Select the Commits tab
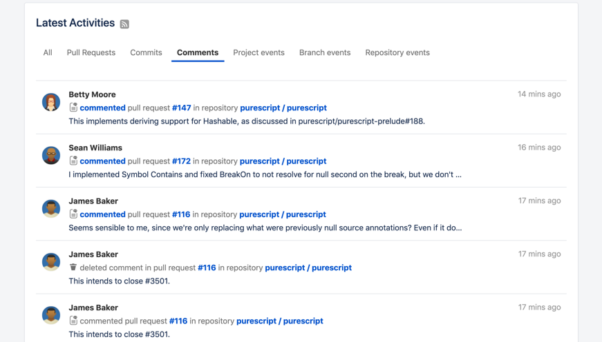 pos(146,52)
